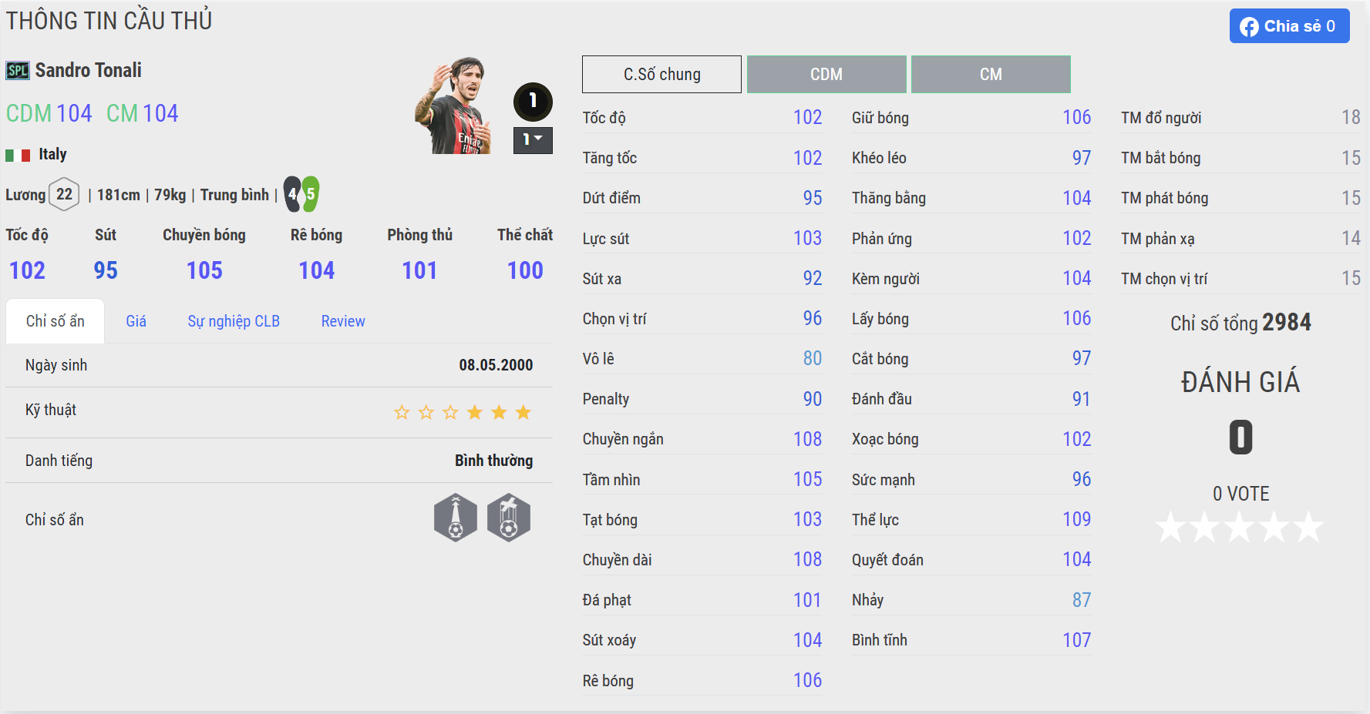
Task: Select the Chỉ số ẩn tab
Action: [55, 321]
